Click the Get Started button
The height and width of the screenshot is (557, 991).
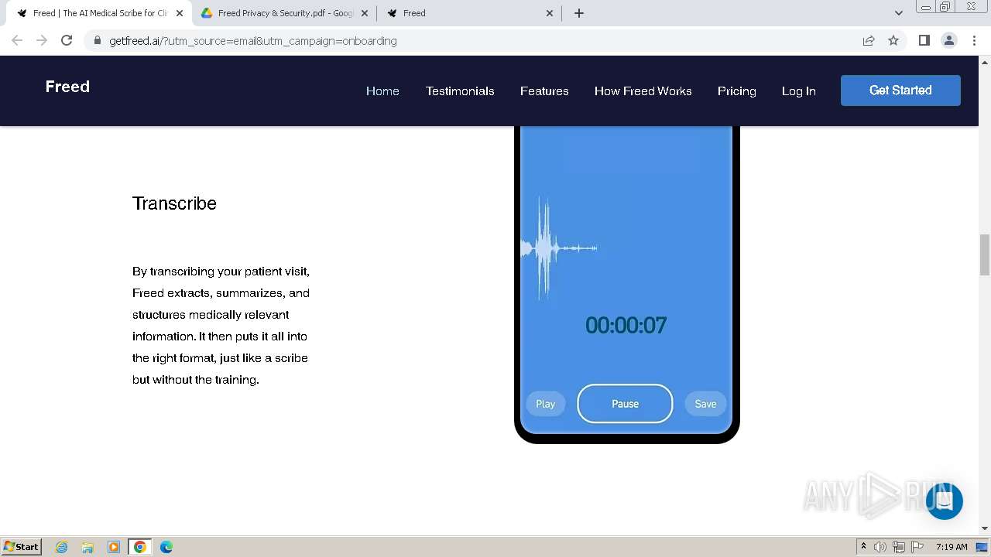tap(900, 91)
